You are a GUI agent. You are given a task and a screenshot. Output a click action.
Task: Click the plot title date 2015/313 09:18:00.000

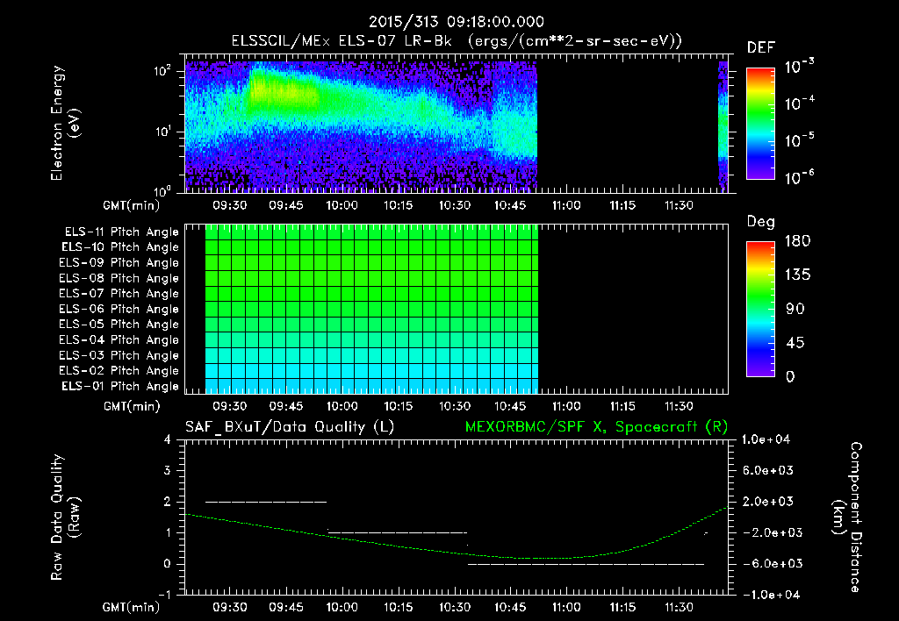coord(456,22)
